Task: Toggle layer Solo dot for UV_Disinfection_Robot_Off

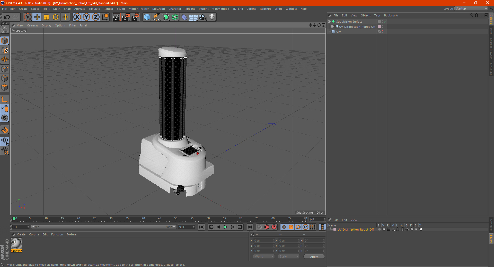Action: tap(379, 229)
